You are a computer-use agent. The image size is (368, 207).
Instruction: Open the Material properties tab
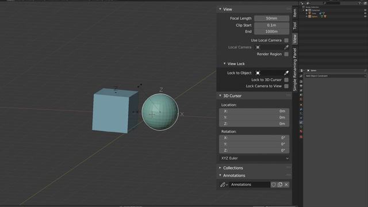click(301, 131)
